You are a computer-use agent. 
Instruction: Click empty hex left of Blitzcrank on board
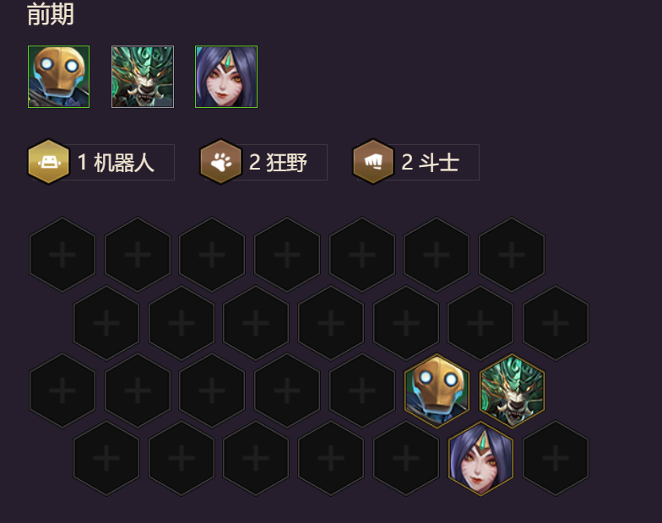tap(362, 391)
